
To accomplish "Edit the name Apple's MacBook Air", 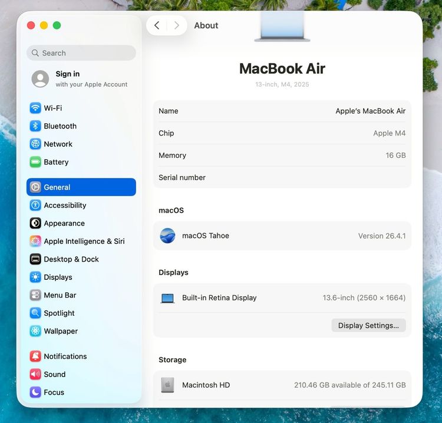I will pyautogui.click(x=371, y=111).
